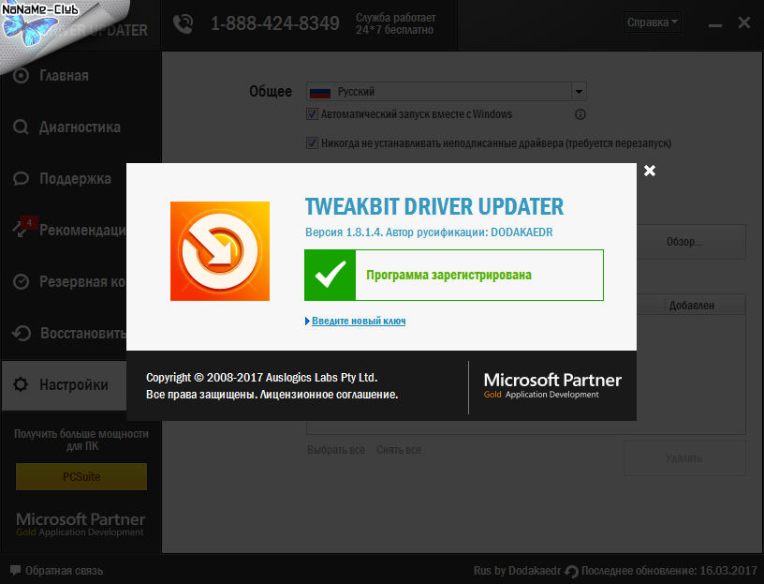Click the Диагностика magnifier icon
The image size is (764, 584).
[x=22, y=127]
